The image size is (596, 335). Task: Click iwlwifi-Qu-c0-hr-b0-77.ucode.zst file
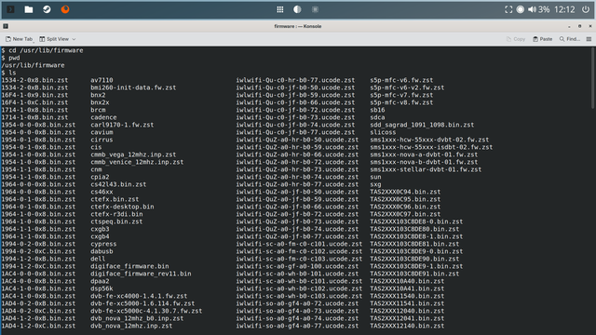[x=295, y=80]
